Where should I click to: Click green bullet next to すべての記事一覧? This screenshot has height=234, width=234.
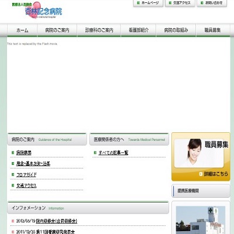click(x=95, y=153)
